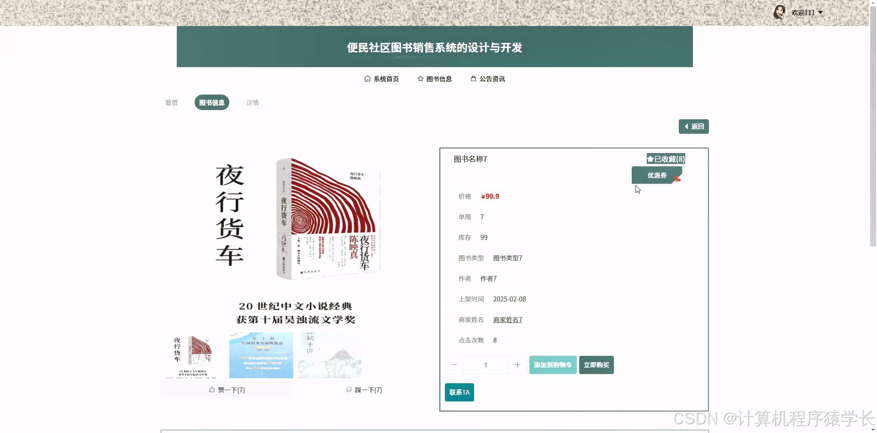
Task: Click the price ¥99.9
Action: pos(490,196)
